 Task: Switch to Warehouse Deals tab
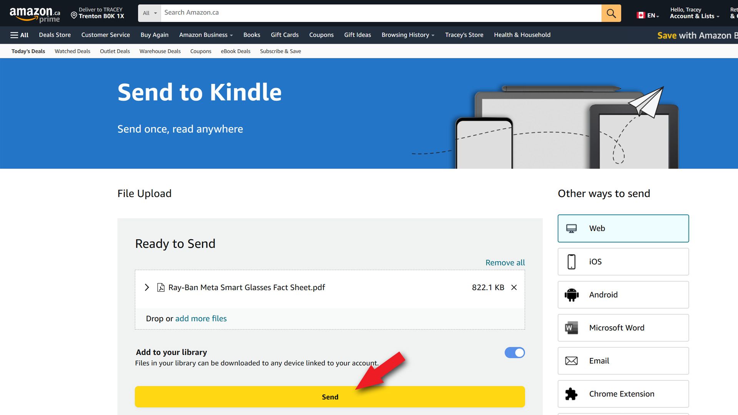(160, 51)
